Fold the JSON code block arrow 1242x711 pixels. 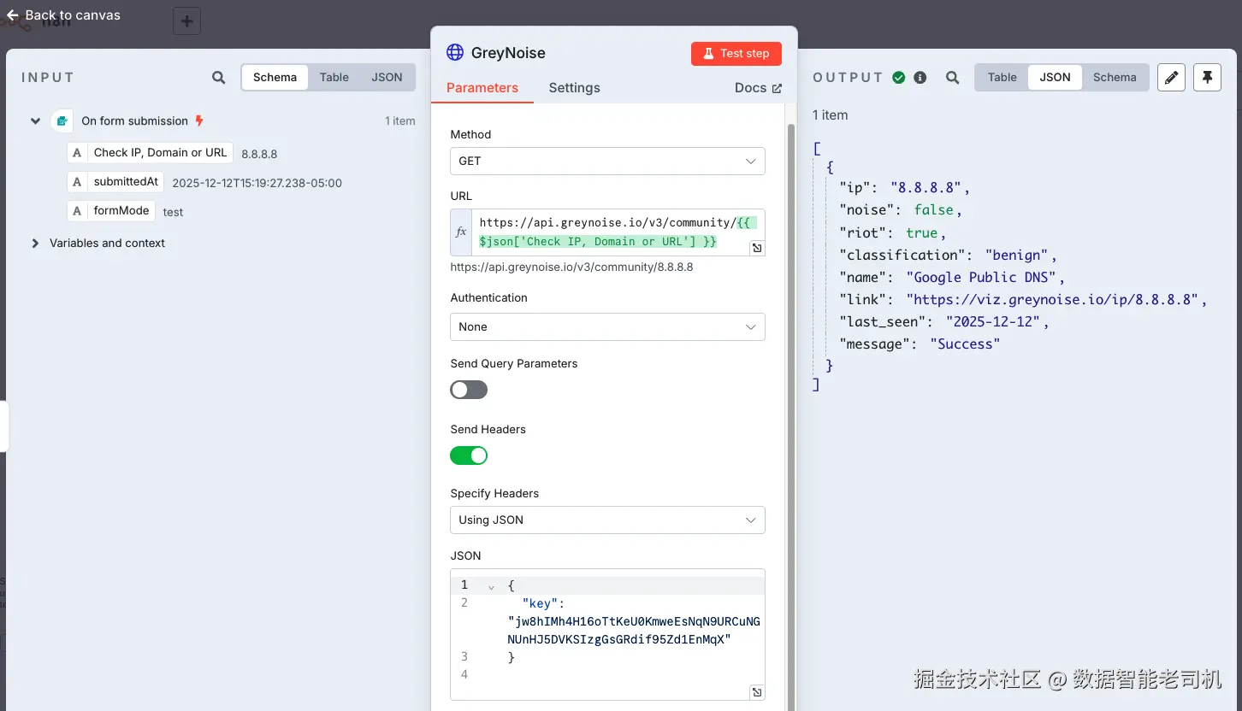[x=491, y=586]
